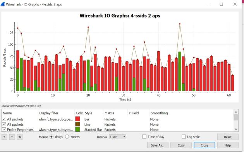Click display filter of the first All packets row

point(56,119)
